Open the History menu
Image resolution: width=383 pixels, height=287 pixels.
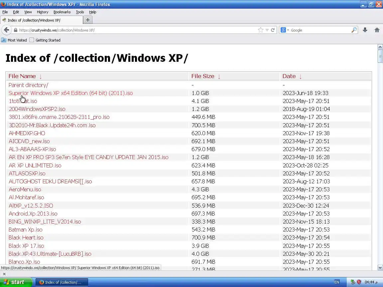[43, 12]
